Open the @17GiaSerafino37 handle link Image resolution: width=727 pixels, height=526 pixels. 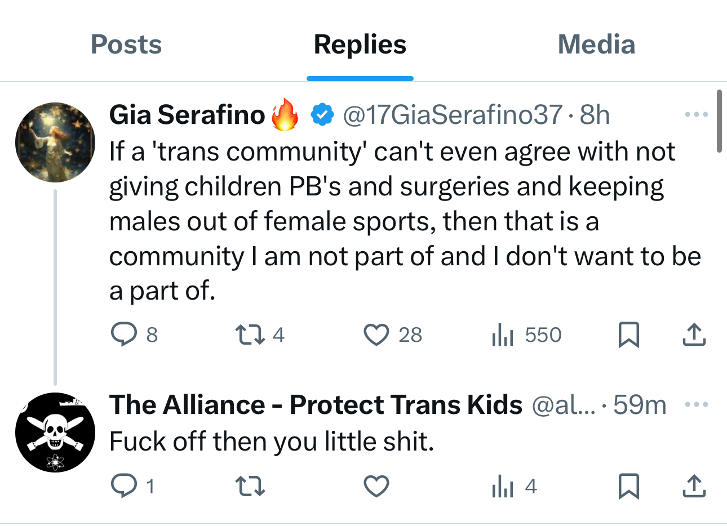coord(453,115)
